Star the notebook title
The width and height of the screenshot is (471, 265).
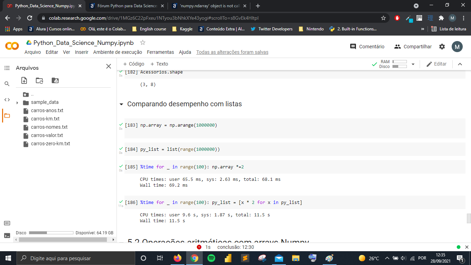pos(143,42)
